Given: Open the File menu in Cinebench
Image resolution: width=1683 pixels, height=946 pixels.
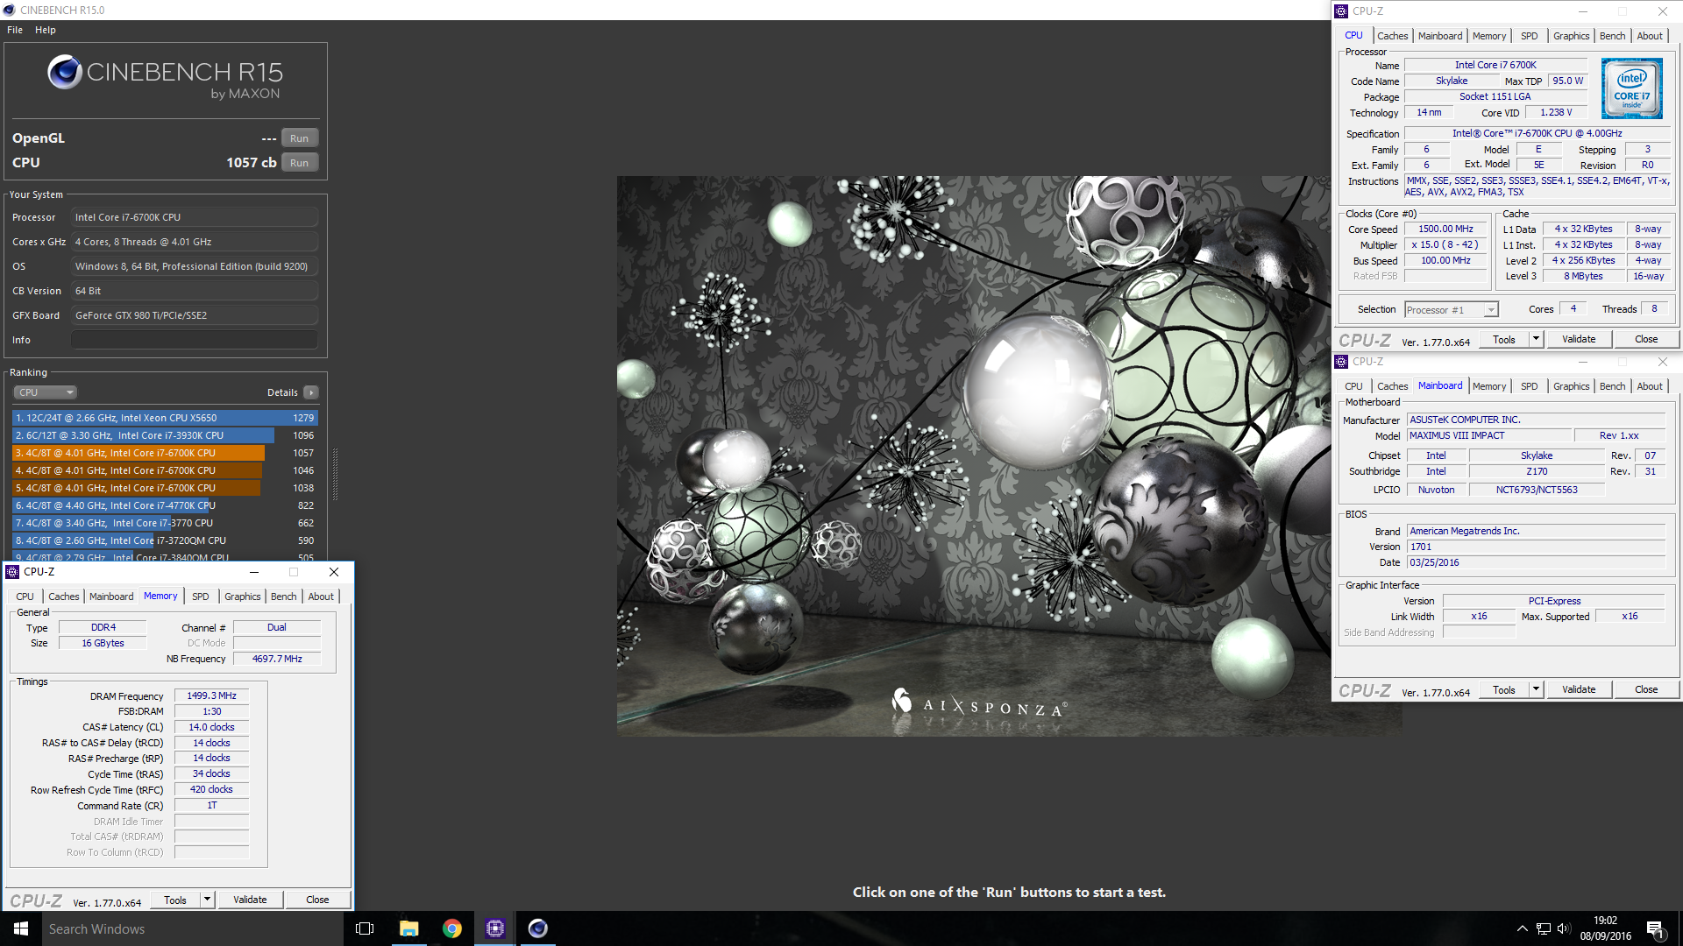Looking at the screenshot, I should (x=15, y=30).
